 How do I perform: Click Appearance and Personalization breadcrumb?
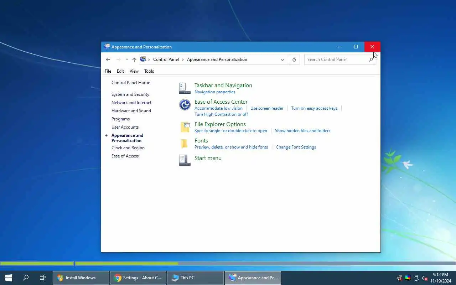tap(217, 59)
